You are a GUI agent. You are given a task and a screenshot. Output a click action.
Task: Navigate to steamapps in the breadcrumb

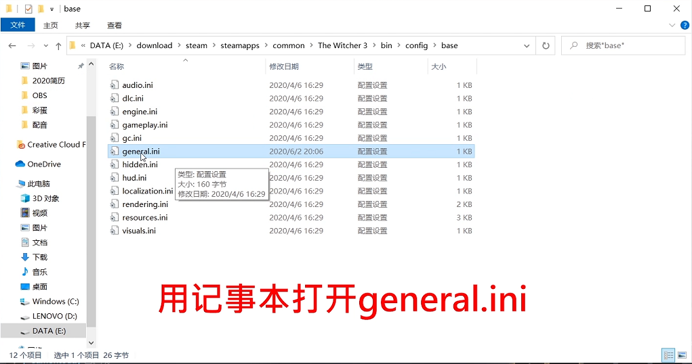240,45
